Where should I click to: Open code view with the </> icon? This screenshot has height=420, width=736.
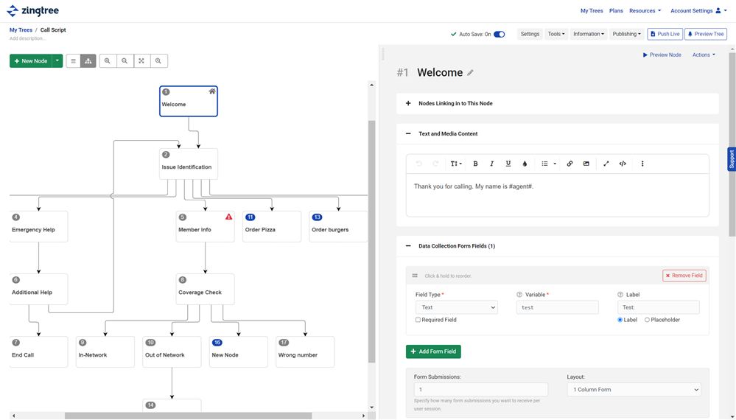pos(623,164)
